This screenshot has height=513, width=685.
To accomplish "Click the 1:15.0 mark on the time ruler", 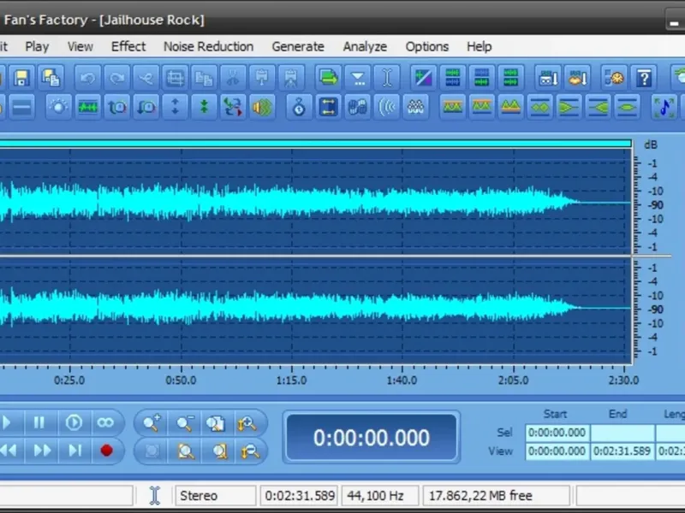I will coord(291,380).
